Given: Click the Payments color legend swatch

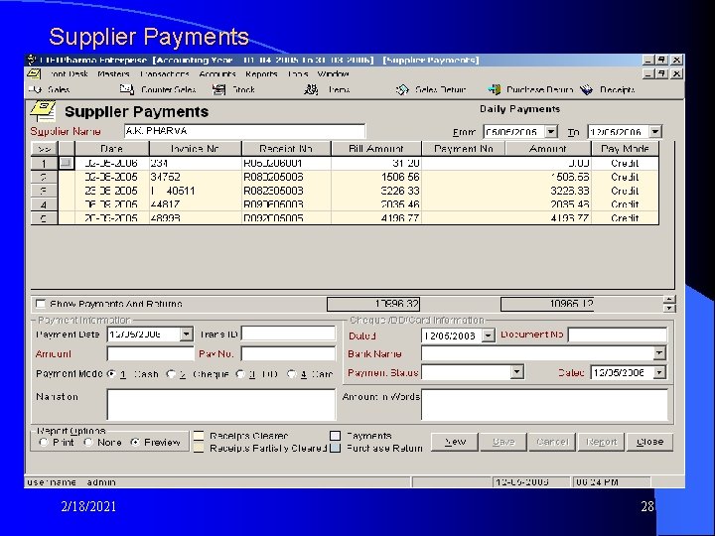Looking at the screenshot, I should click(x=336, y=436).
